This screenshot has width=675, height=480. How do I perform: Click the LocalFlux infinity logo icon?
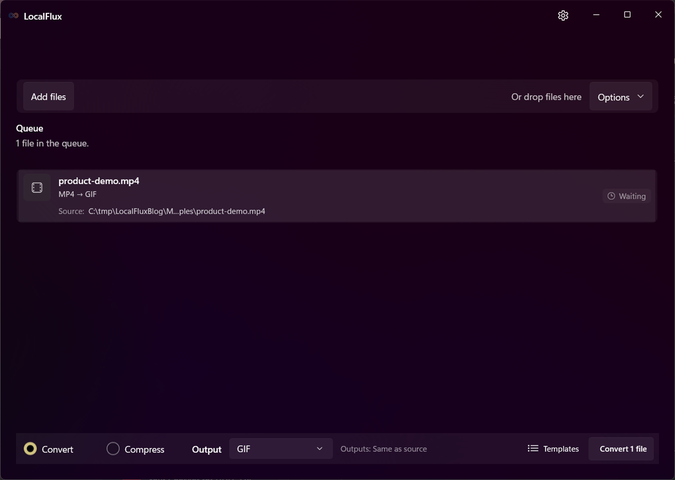point(14,16)
